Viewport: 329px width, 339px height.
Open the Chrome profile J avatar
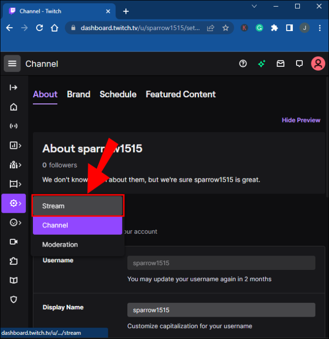tap(304, 28)
